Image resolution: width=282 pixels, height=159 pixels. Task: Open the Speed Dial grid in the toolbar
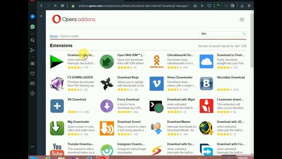point(63,6)
